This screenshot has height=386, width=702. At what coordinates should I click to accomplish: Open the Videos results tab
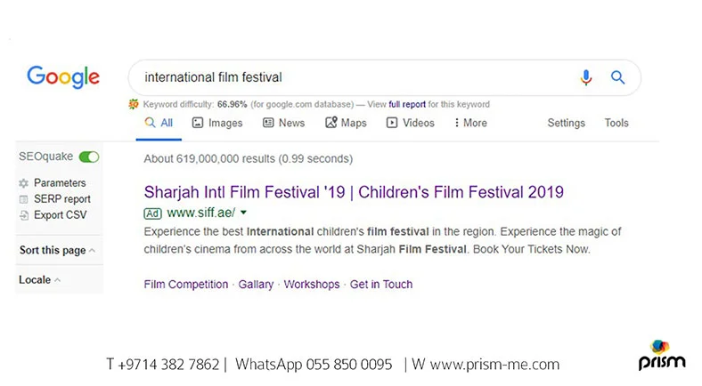point(411,123)
